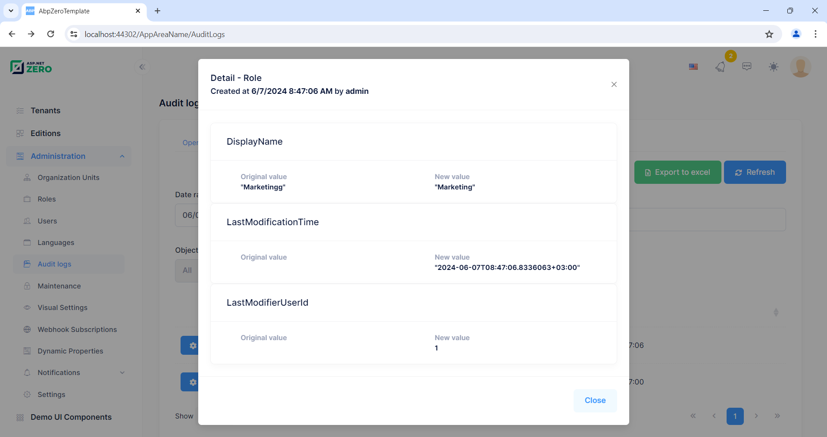The width and height of the screenshot is (827, 437).
Task: Click the Organization Units icon
Action: (27, 177)
